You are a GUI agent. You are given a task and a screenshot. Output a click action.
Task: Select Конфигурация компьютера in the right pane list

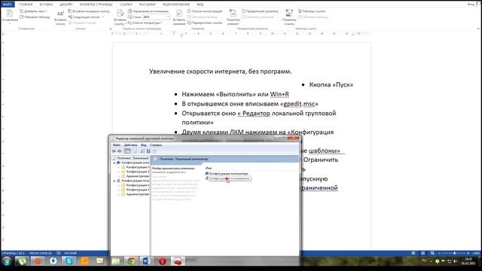coord(227,174)
